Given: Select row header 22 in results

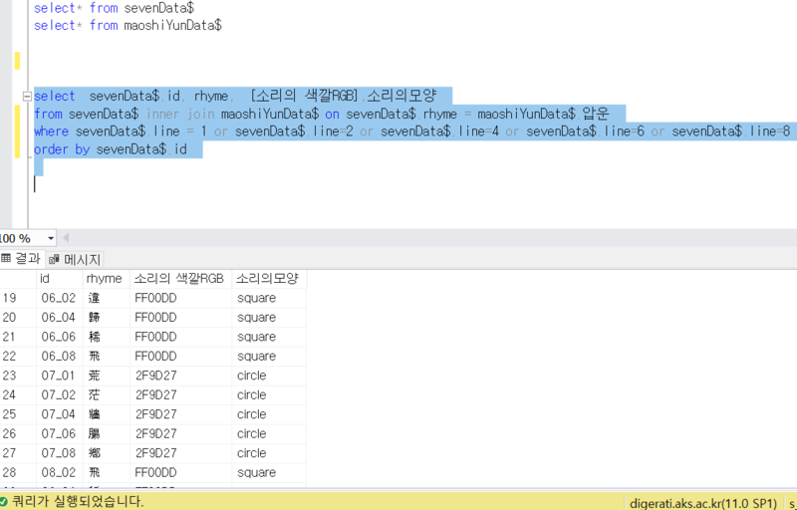Looking at the screenshot, I should pyautogui.click(x=18, y=356).
